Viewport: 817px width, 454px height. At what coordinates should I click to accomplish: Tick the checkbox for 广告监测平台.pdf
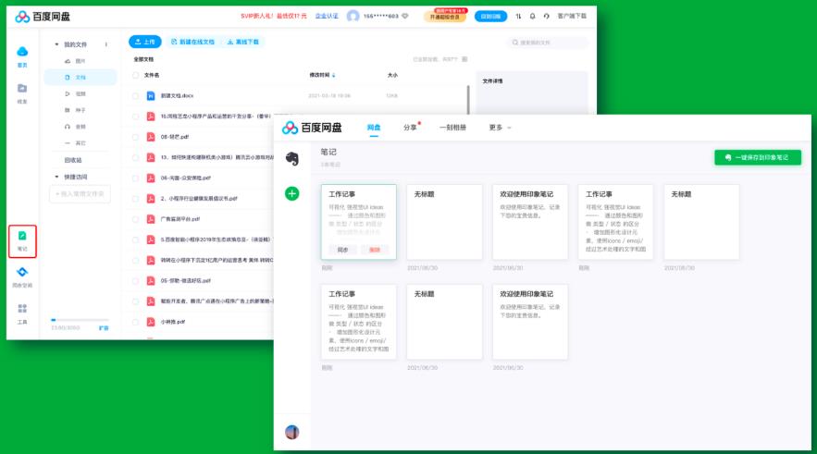pyautogui.click(x=135, y=219)
